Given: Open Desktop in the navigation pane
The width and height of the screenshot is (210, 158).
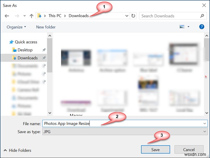Looking at the screenshot, I should 25,50.
